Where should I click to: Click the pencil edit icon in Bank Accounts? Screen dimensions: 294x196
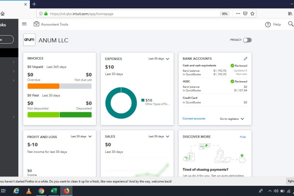[245, 58]
